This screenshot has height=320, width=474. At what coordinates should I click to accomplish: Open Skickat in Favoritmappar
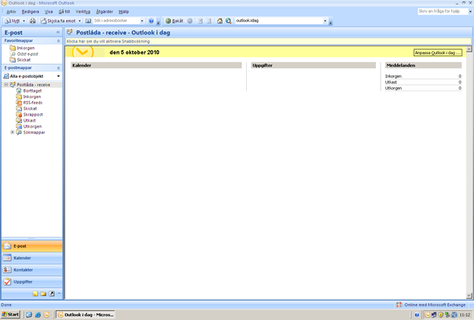24,60
